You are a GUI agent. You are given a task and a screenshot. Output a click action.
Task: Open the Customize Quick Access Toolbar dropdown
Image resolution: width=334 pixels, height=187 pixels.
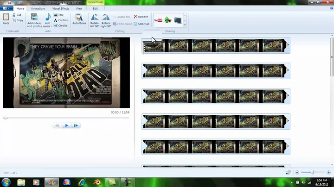pos(25,3)
